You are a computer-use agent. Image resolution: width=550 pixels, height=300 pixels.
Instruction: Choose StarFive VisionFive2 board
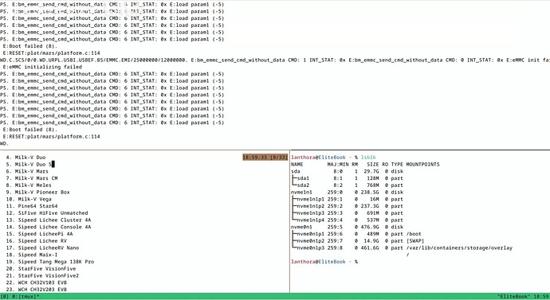[x=42, y=275]
